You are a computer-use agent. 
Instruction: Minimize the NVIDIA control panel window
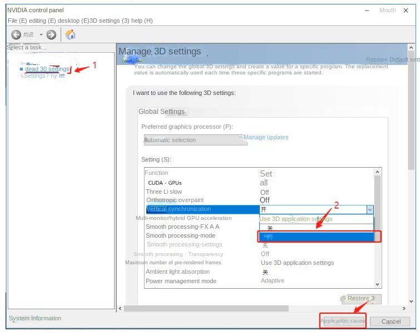click(x=367, y=11)
